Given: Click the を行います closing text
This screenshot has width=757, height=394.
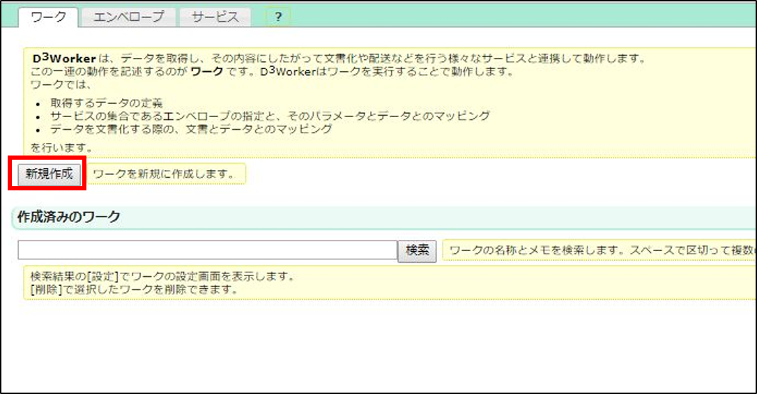Looking at the screenshot, I should coord(62,148).
